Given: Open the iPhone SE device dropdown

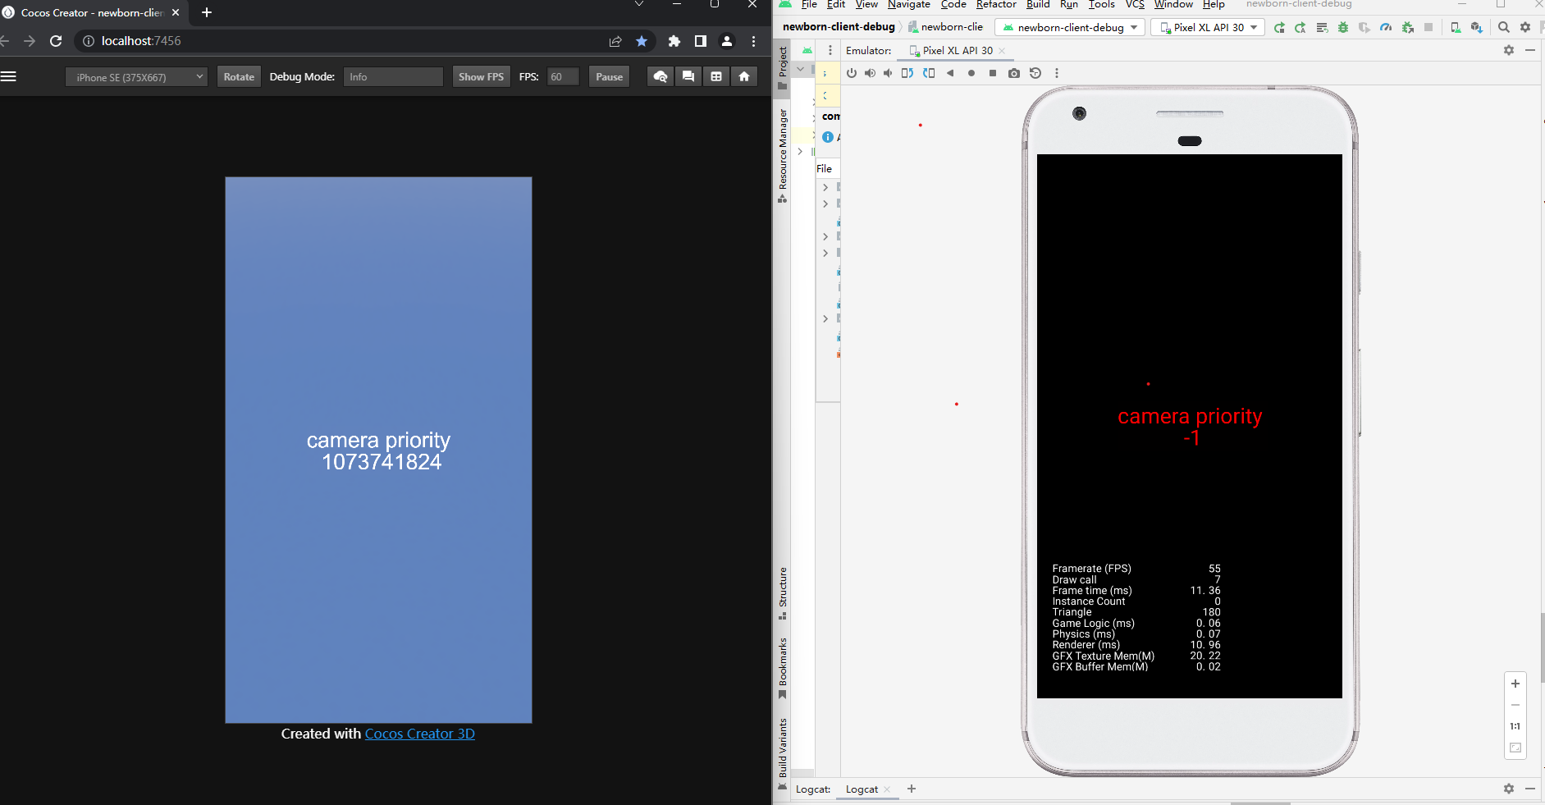Looking at the screenshot, I should pos(135,75).
